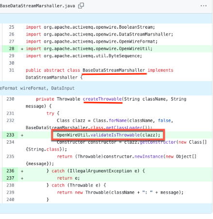Expand hidden lines below line 240
This screenshot has width=213, height=219.
pos(106,208)
